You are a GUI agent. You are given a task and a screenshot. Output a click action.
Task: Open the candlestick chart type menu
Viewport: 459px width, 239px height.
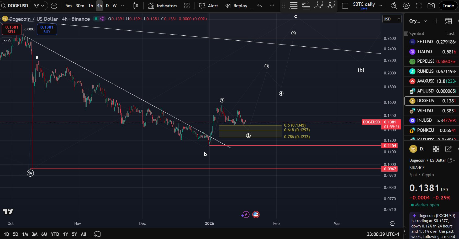[136, 6]
